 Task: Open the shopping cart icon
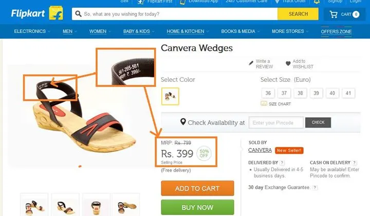tap(334, 14)
